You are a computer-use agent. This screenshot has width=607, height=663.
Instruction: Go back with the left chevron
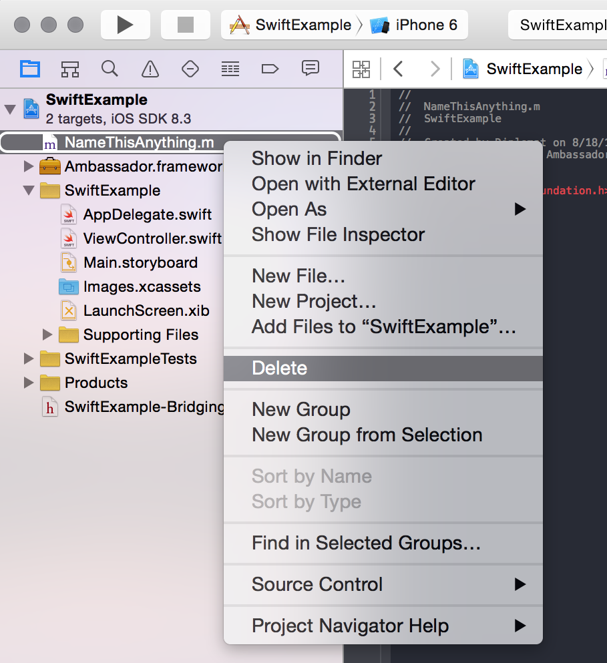pyautogui.click(x=397, y=69)
